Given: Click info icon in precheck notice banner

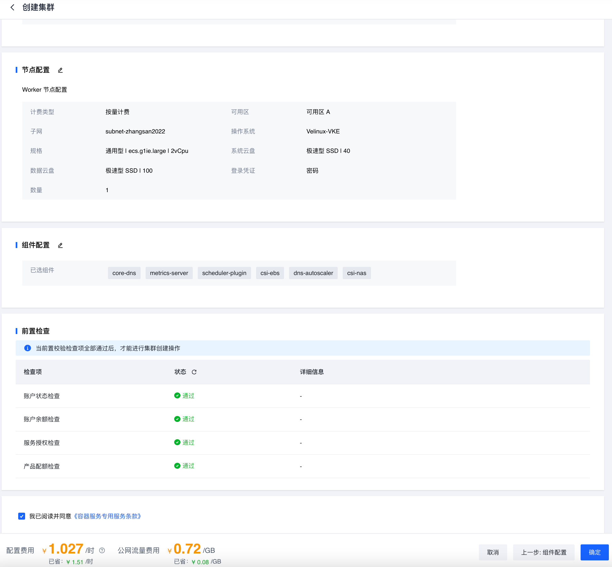Looking at the screenshot, I should pyautogui.click(x=28, y=348).
